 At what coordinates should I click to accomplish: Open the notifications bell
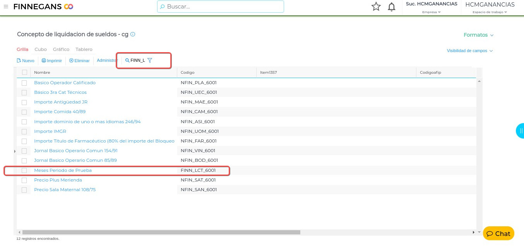[392, 7]
